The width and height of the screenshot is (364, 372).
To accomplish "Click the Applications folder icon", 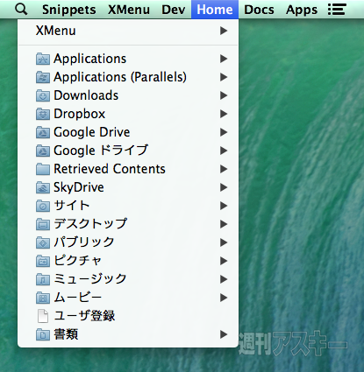I will point(43,59).
